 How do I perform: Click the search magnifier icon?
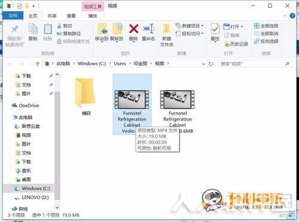point(288,64)
